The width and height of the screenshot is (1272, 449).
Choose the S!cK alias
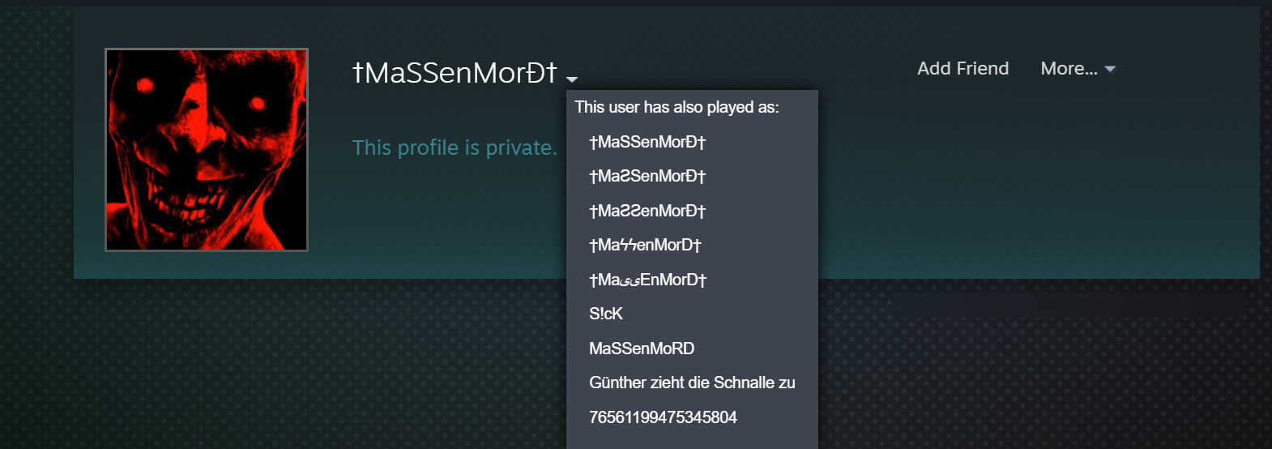coord(606,314)
